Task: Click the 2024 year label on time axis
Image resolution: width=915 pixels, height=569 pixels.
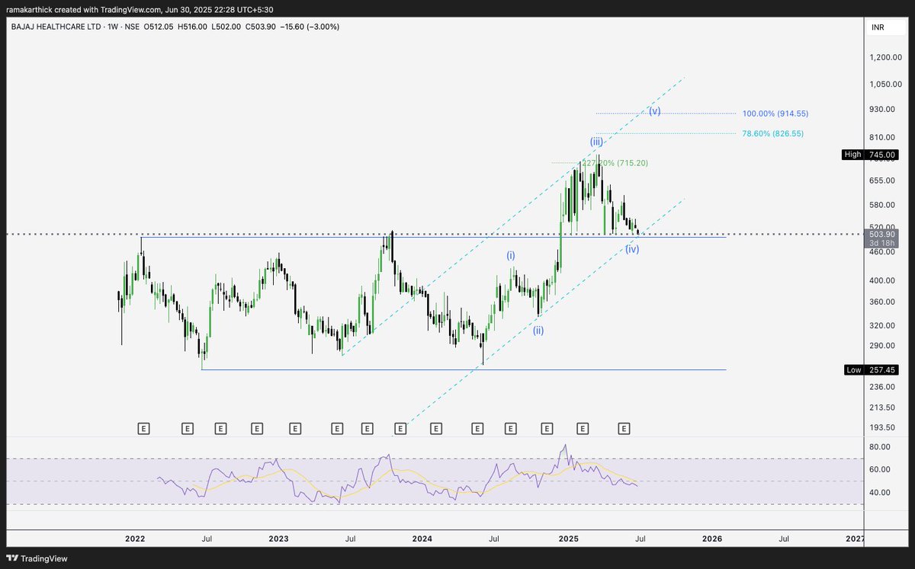Action: pos(422,539)
